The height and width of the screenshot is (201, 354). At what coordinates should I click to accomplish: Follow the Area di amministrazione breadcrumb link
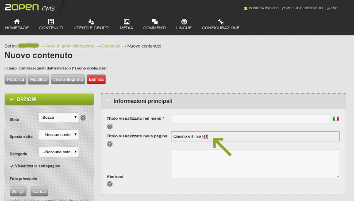click(70, 46)
